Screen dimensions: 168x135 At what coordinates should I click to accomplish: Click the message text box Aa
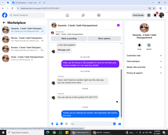91,124
